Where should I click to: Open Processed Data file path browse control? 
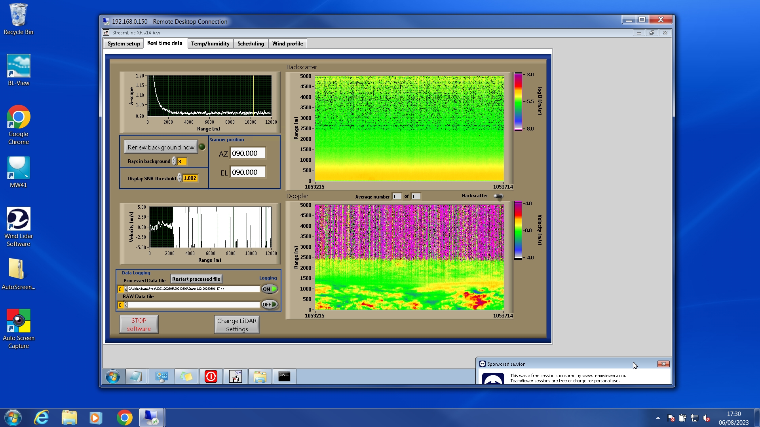[126, 289]
